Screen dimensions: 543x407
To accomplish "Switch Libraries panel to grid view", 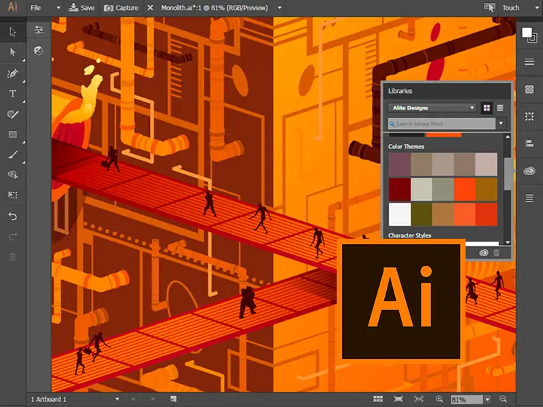I will (x=487, y=108).
